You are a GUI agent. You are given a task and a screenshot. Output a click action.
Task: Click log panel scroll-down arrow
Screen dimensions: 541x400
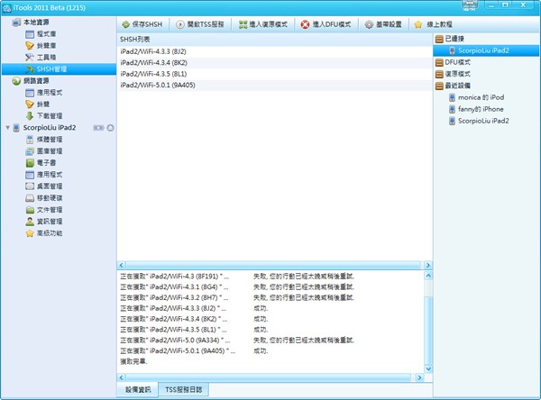428,368
